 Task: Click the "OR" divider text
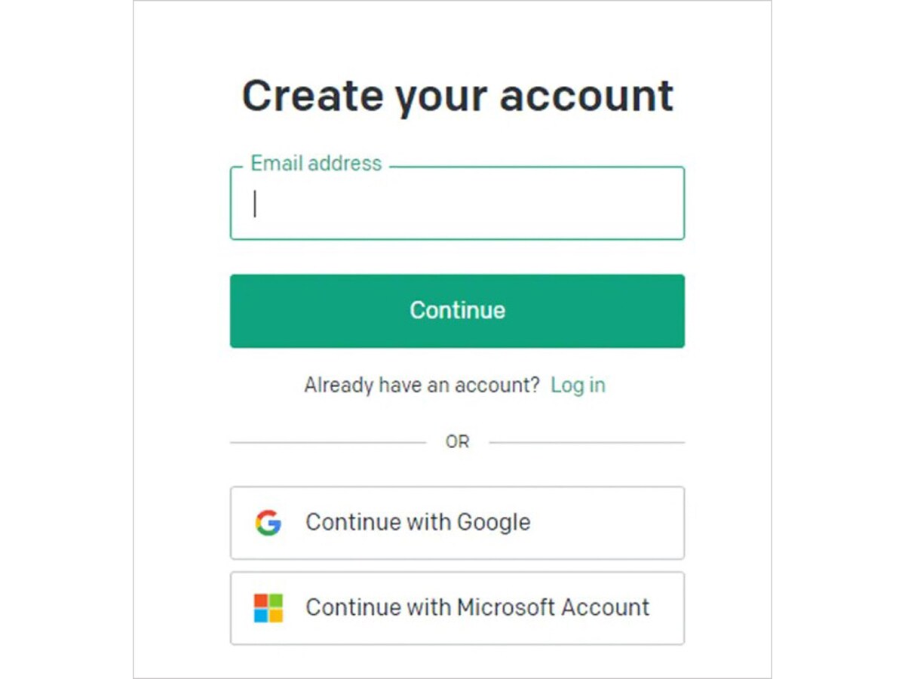(x=457, y=442)
